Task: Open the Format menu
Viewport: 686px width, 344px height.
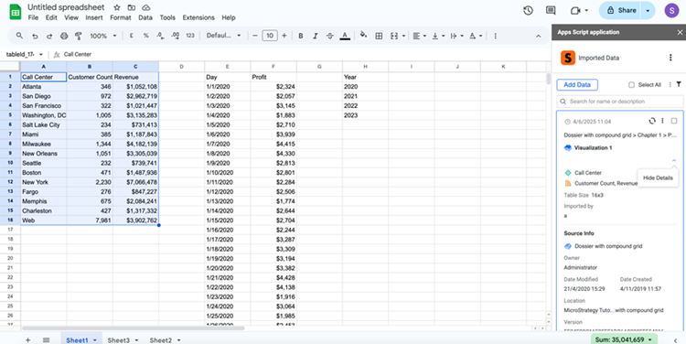Action: coord(121,18)
